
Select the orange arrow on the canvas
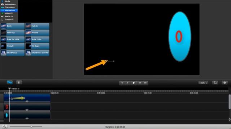(96, 65)
